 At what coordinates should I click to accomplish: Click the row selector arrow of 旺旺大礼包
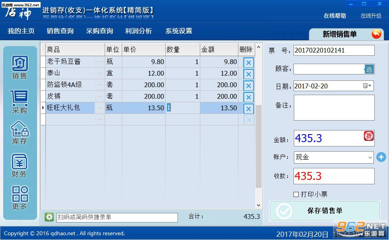coord(43,107)
